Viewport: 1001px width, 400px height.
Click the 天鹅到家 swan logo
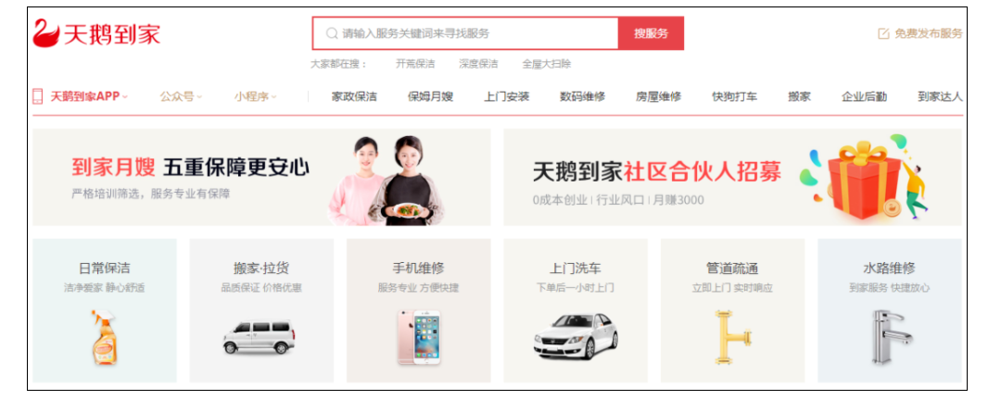pyautogui.click(x=46, y=33)
